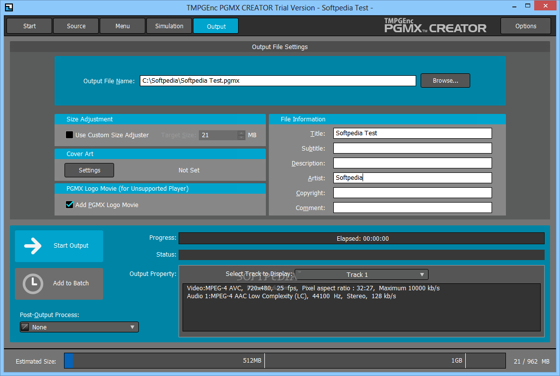Image resolution: width=560 pixels, height=376 pixels.
Task: Focus the Description input field
Action: (413, 163)
